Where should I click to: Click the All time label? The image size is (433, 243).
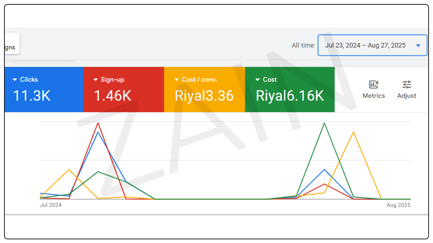pos(303,46)
